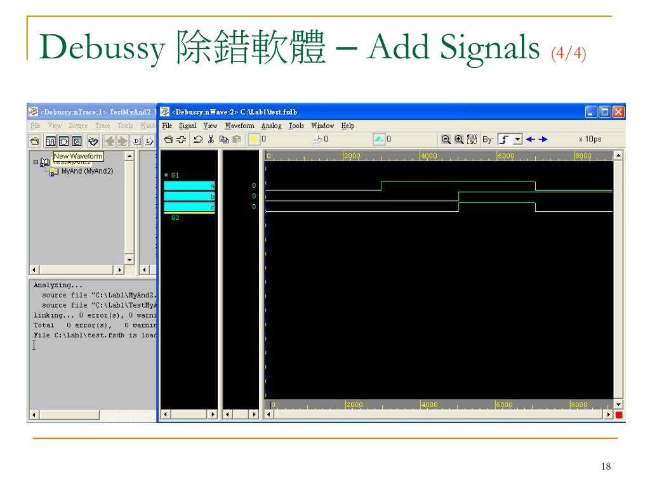Open Help menu in nWave
Screen dimensions: 650x487
(348, 126)
